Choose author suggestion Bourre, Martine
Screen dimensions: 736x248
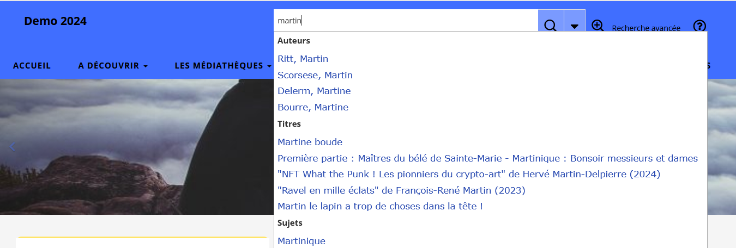tap(312, 107)
